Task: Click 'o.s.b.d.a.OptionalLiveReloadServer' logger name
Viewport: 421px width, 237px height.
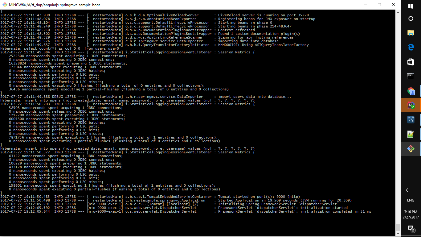Action: [x=162, y=15]
